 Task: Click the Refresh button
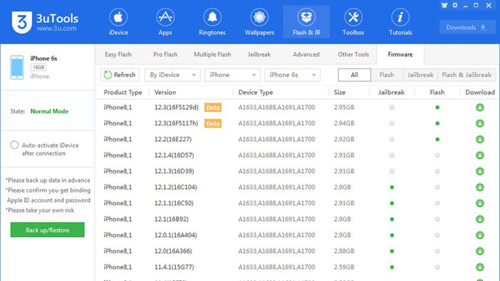[x=120, y=75]
